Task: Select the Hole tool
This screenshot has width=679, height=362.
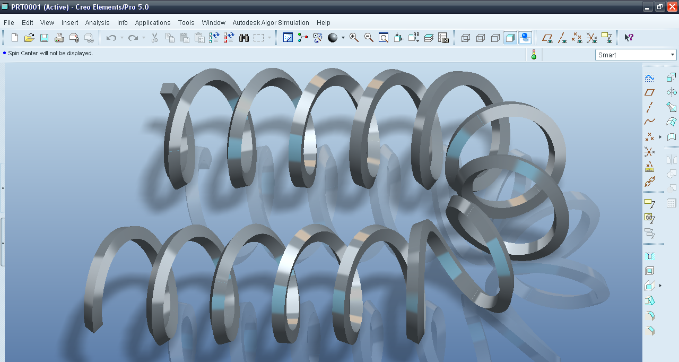Action: [649, 255]
